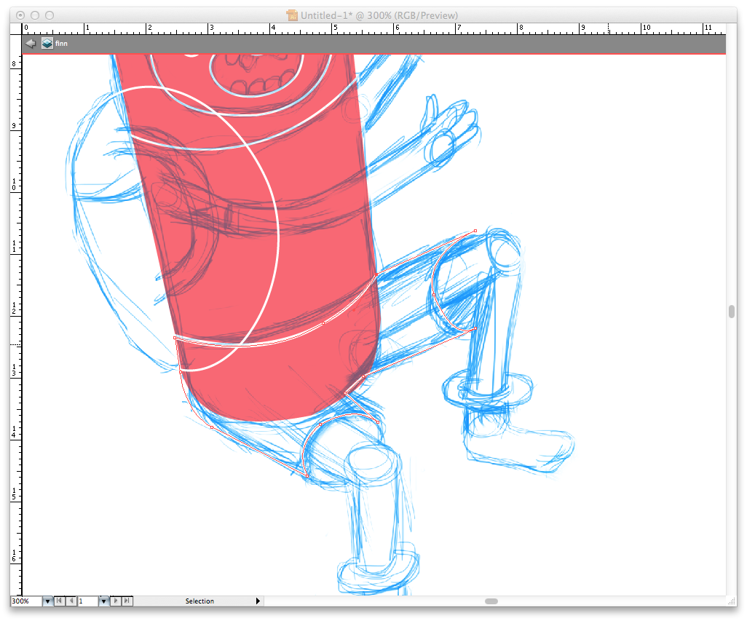Go to the first artboard
The width and height of the screenshot is (747, 621).
click(60, 601)
